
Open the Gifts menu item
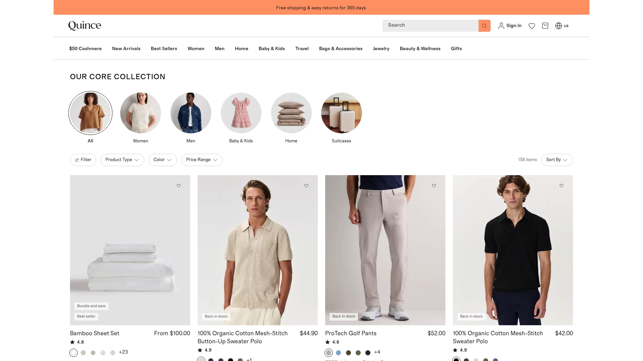click(456, 48)
